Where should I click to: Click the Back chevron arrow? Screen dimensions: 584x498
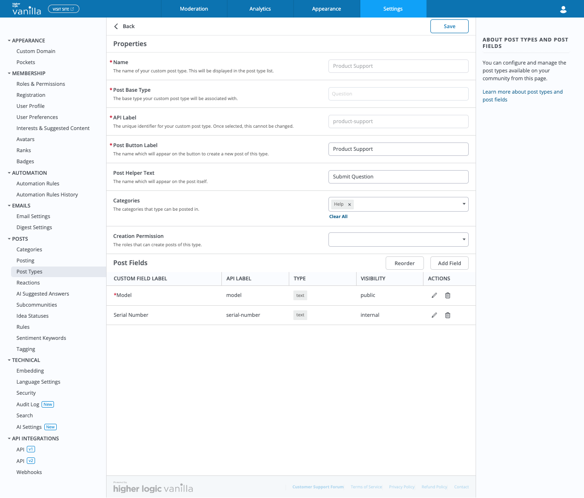point(116,26)
